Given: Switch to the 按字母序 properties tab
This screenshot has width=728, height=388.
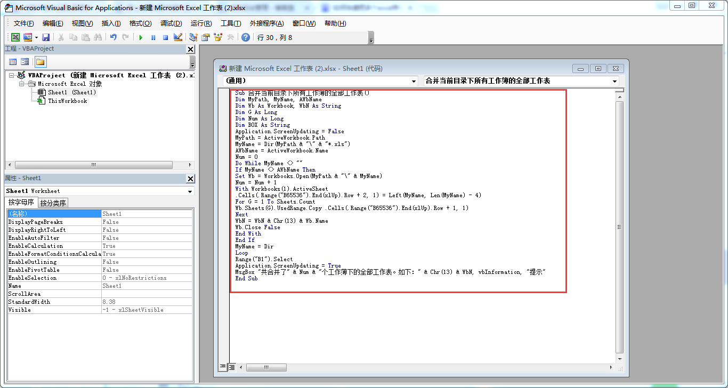Looking at the screenshot, I should tap(21, 203).
